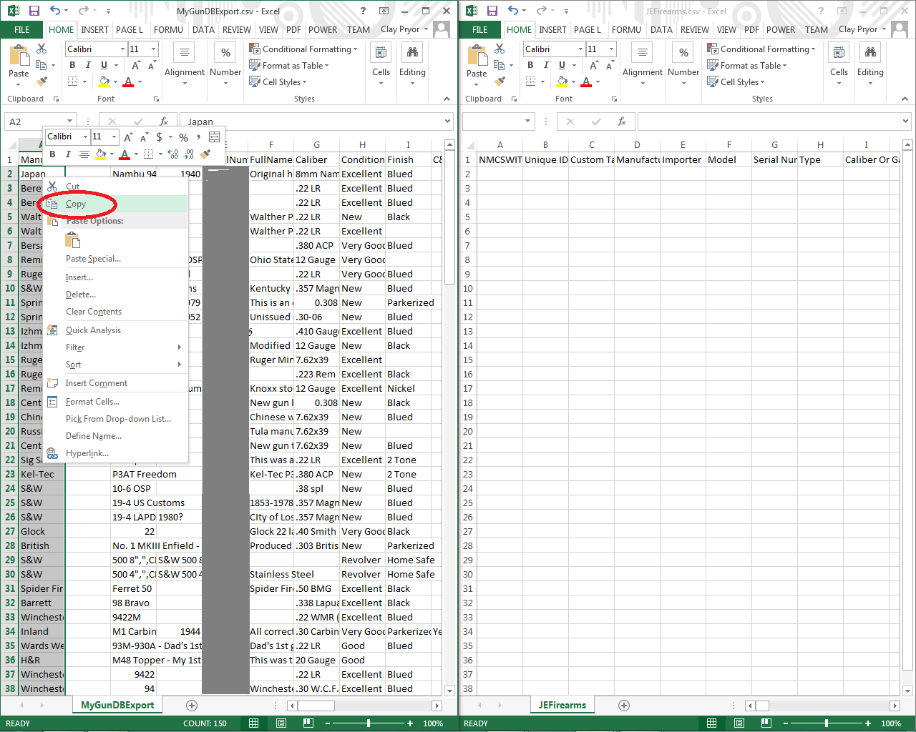
Task: Expand the Fill Color dropdown arrow
Action: pos(114,83)
